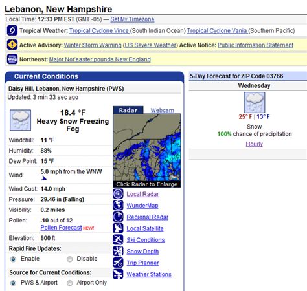Image resolution: width=307 pixels, height=291 pixels.
Task: Switch to the Webcam tab
Action: tap(162, 110)
